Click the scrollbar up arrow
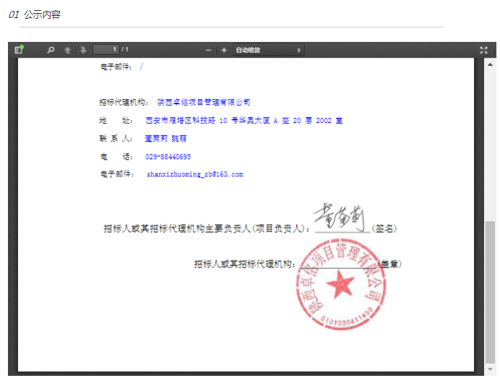The height and width of the screenshot is (378, 500). tap(489, 62)
